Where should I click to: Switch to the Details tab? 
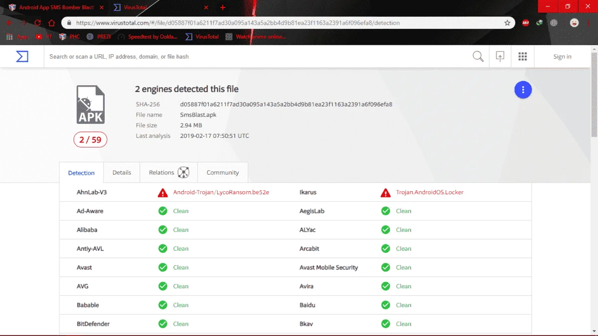click(122, 173)
